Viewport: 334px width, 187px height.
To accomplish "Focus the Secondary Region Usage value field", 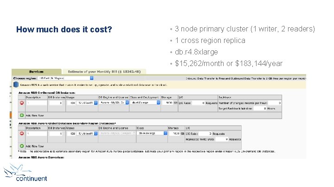I will coord(71,133).
